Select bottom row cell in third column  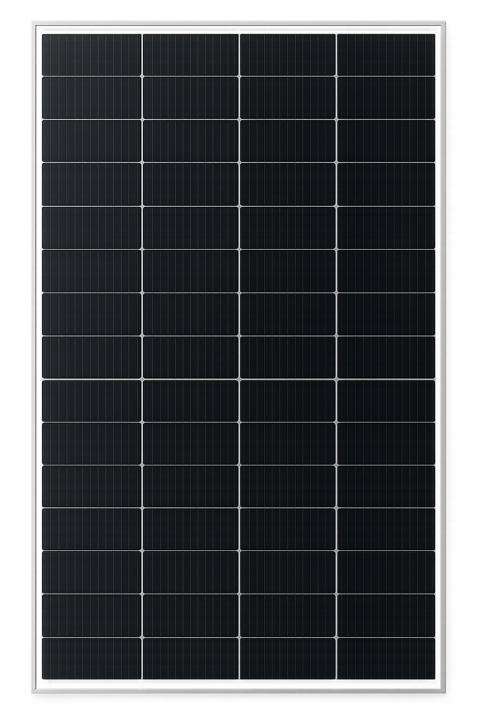pyautogui.click(x=288, y=658)
